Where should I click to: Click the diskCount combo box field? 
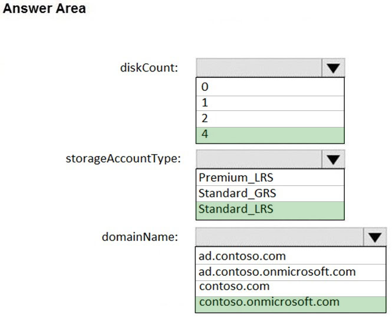(x=259, y=68)
